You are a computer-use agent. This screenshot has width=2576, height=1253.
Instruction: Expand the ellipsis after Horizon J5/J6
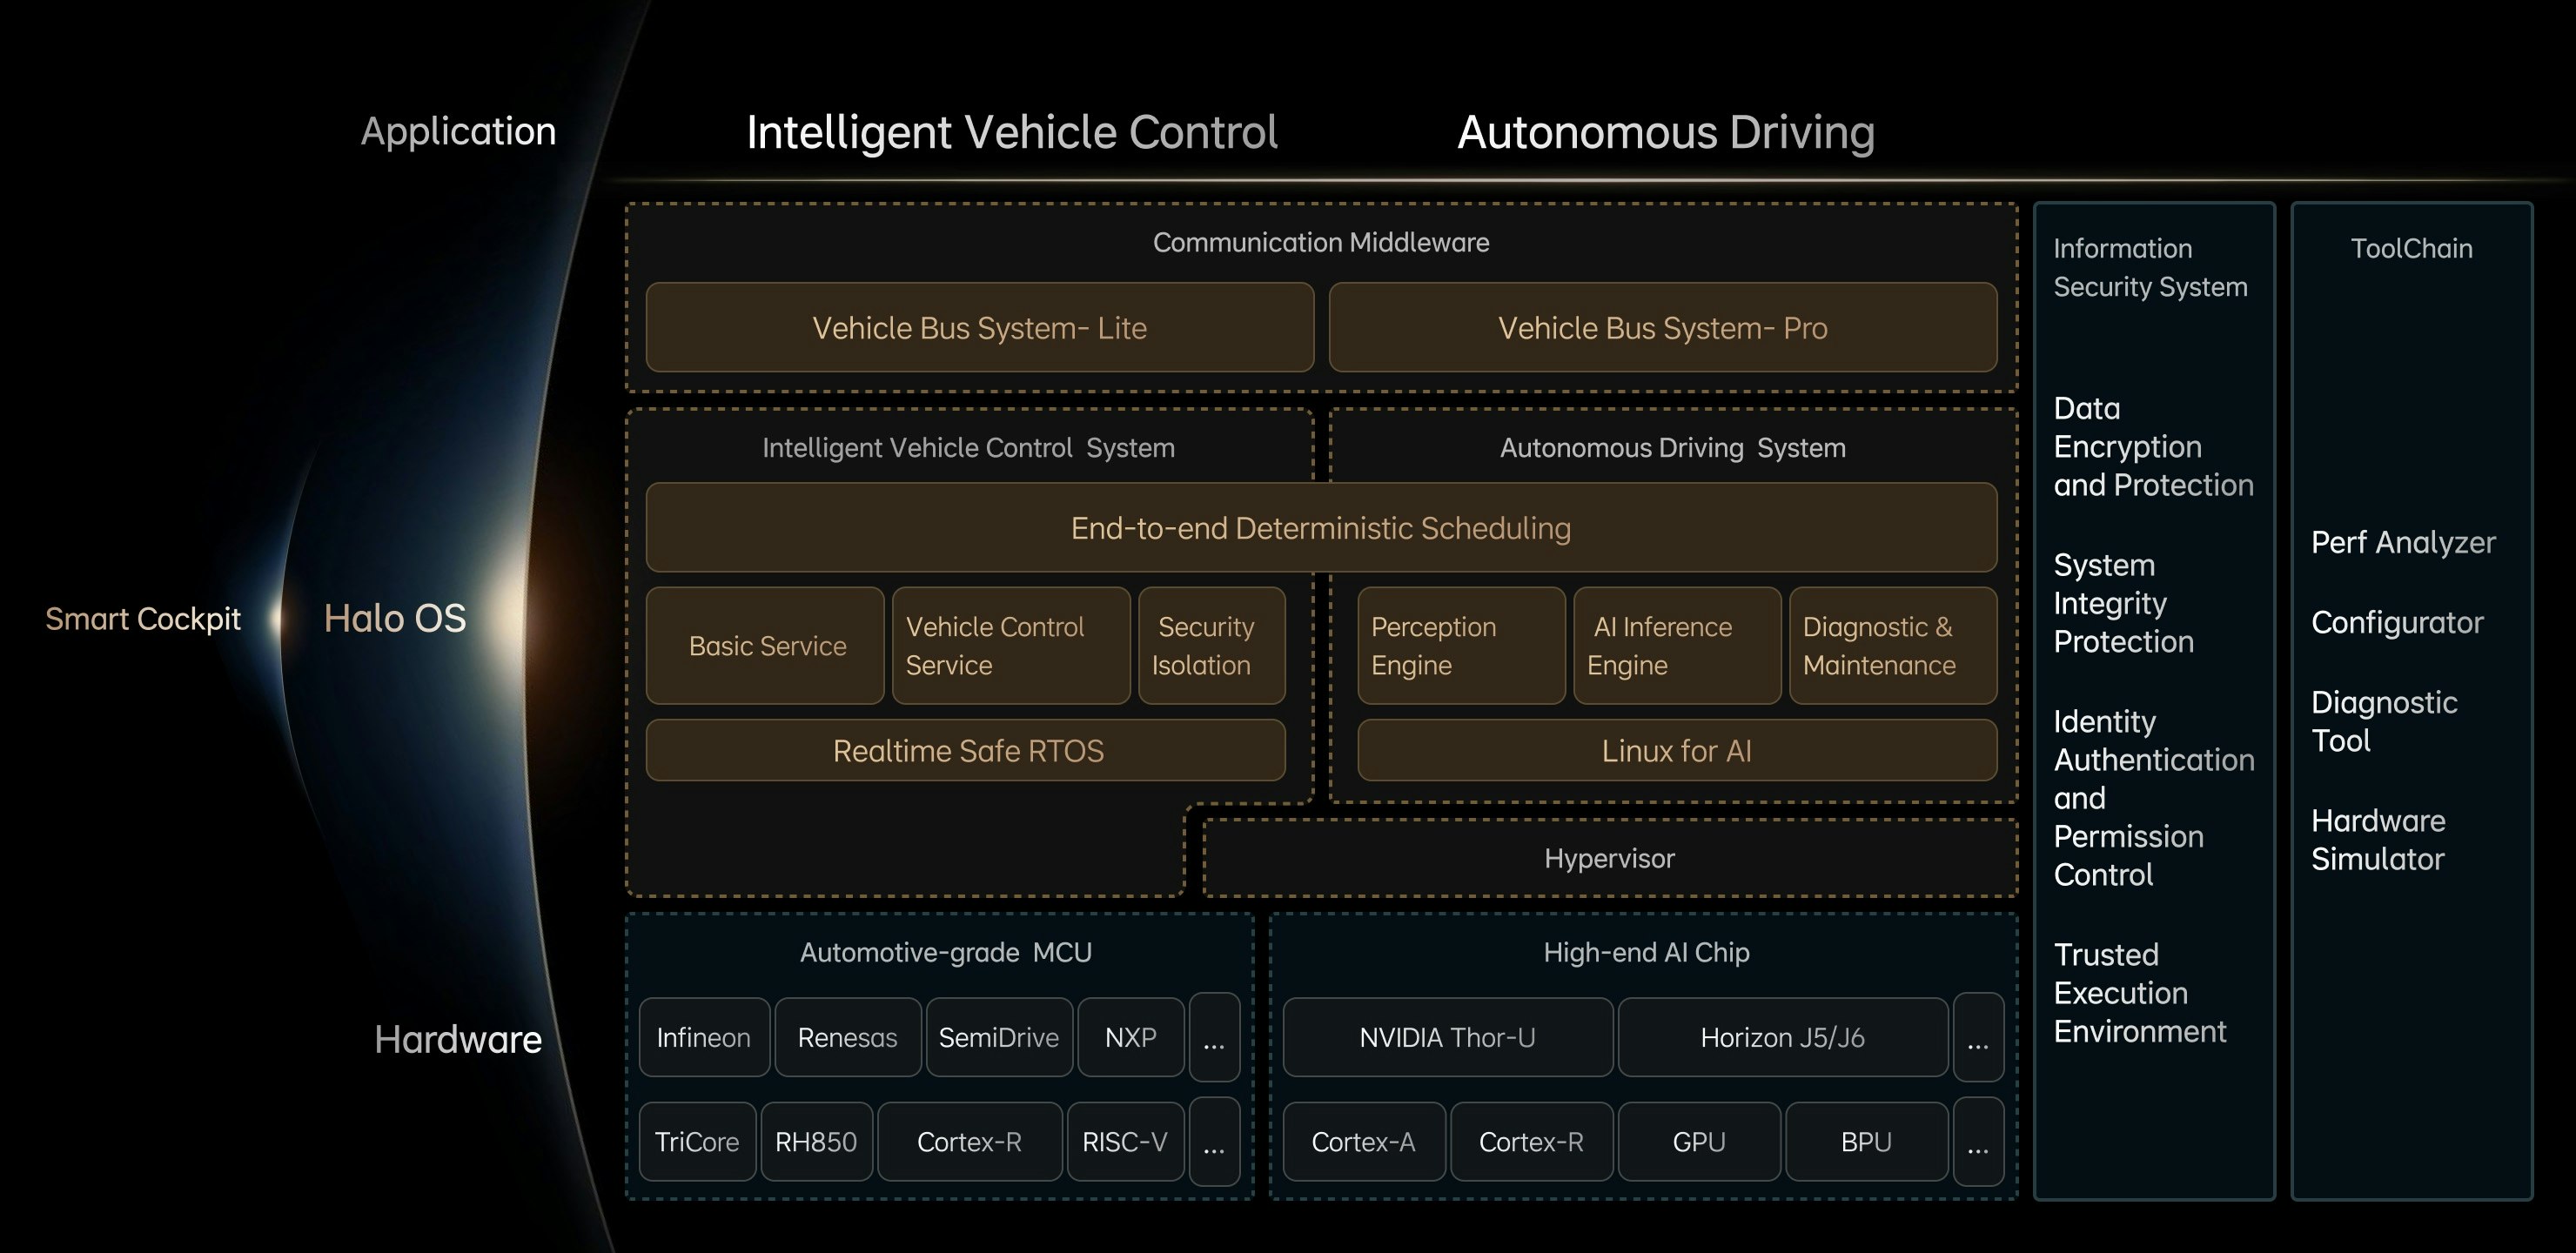pos(1977,1038)
